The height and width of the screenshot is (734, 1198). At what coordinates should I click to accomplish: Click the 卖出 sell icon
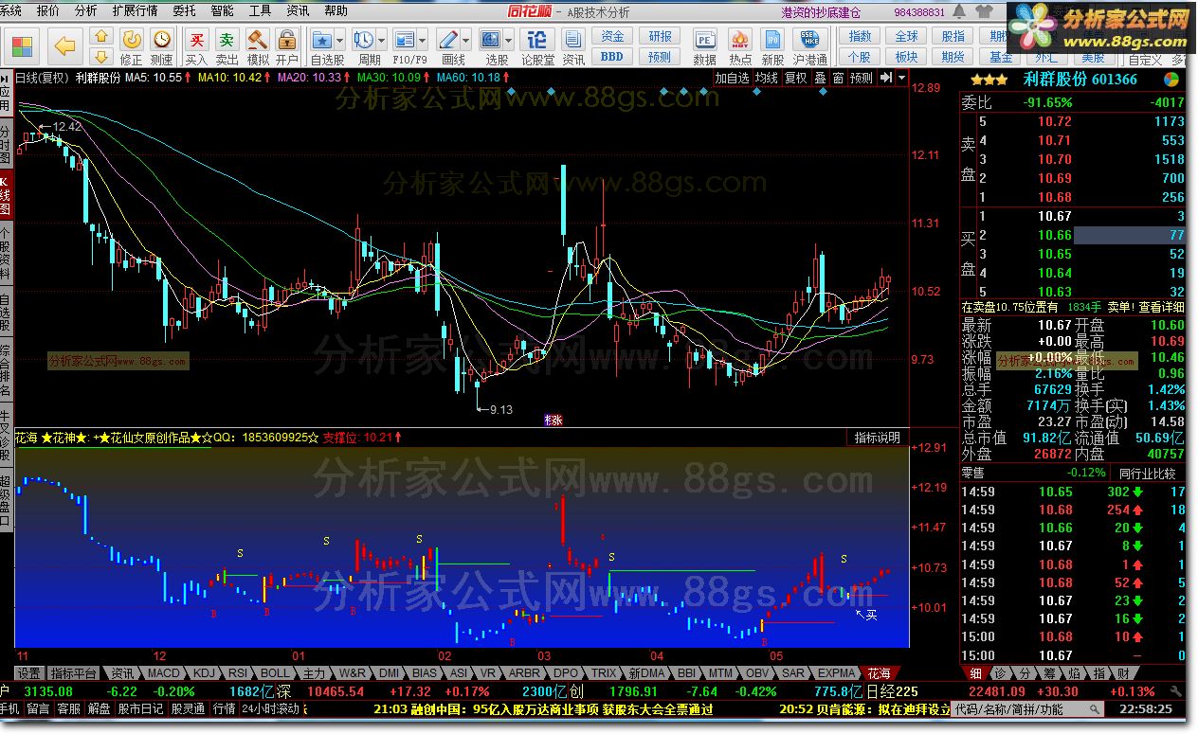tap(227, 39)
